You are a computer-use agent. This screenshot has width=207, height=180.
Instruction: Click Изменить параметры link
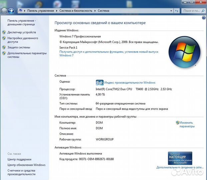187,125
